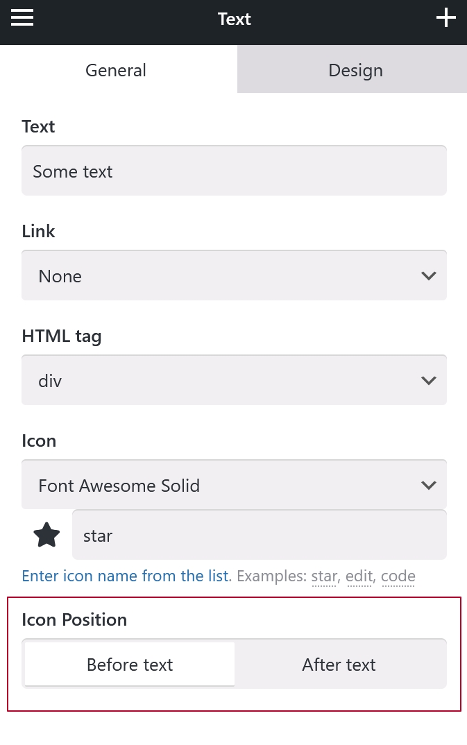The image size is (467, 745).
Task: Click the 'code' example link
Action: [398, 576]
